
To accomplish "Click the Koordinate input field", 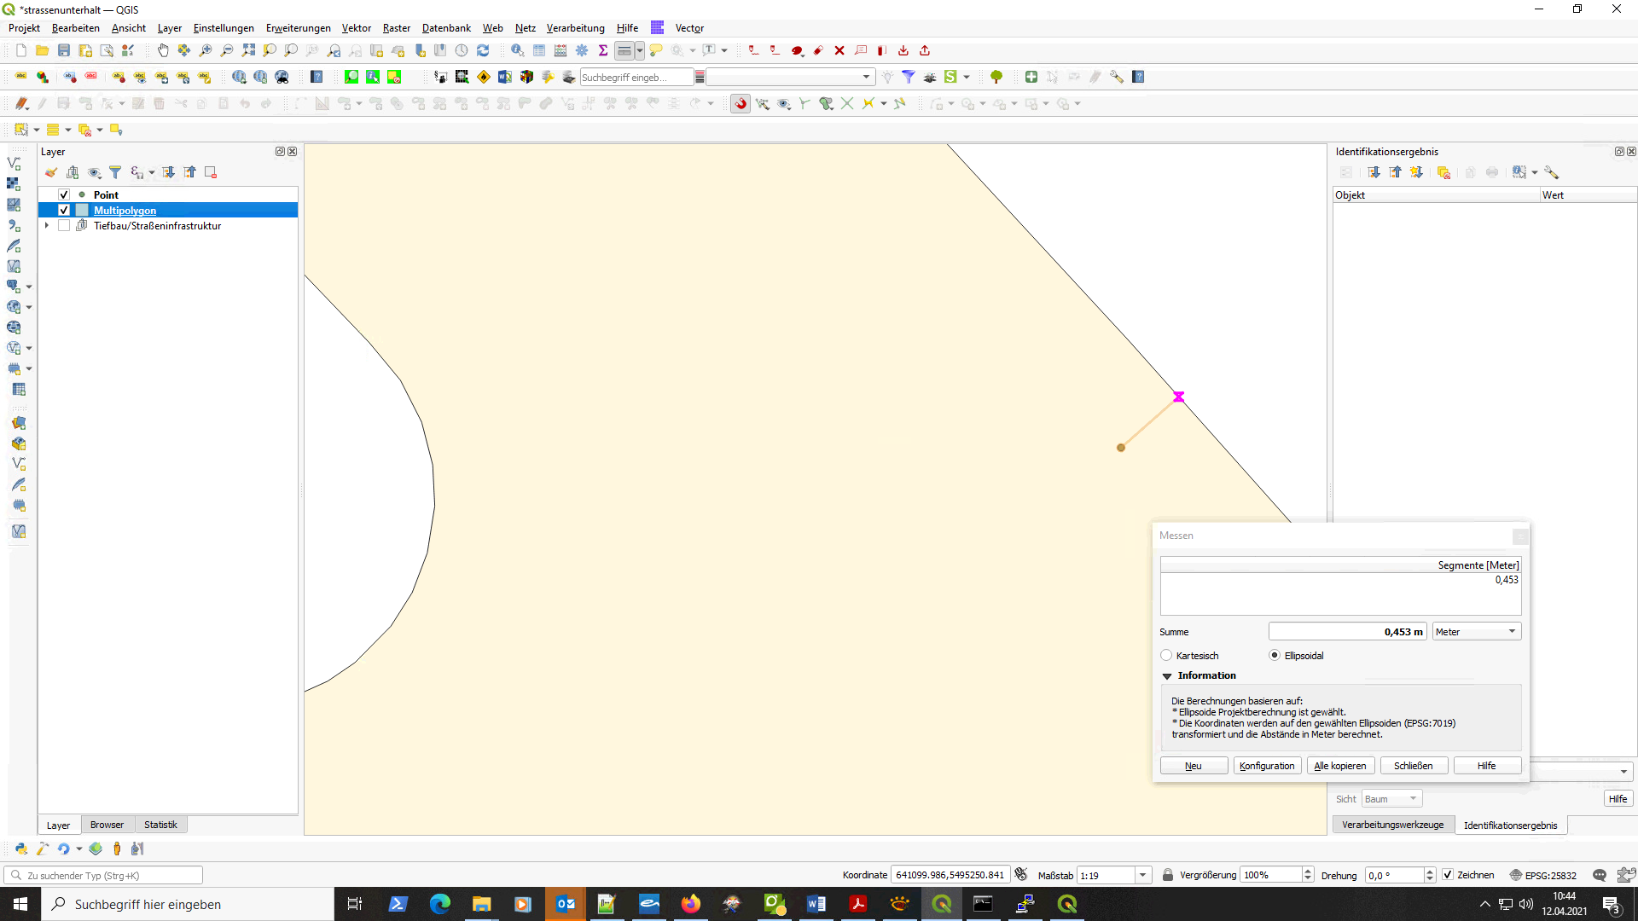I will [x=950, y=875].
